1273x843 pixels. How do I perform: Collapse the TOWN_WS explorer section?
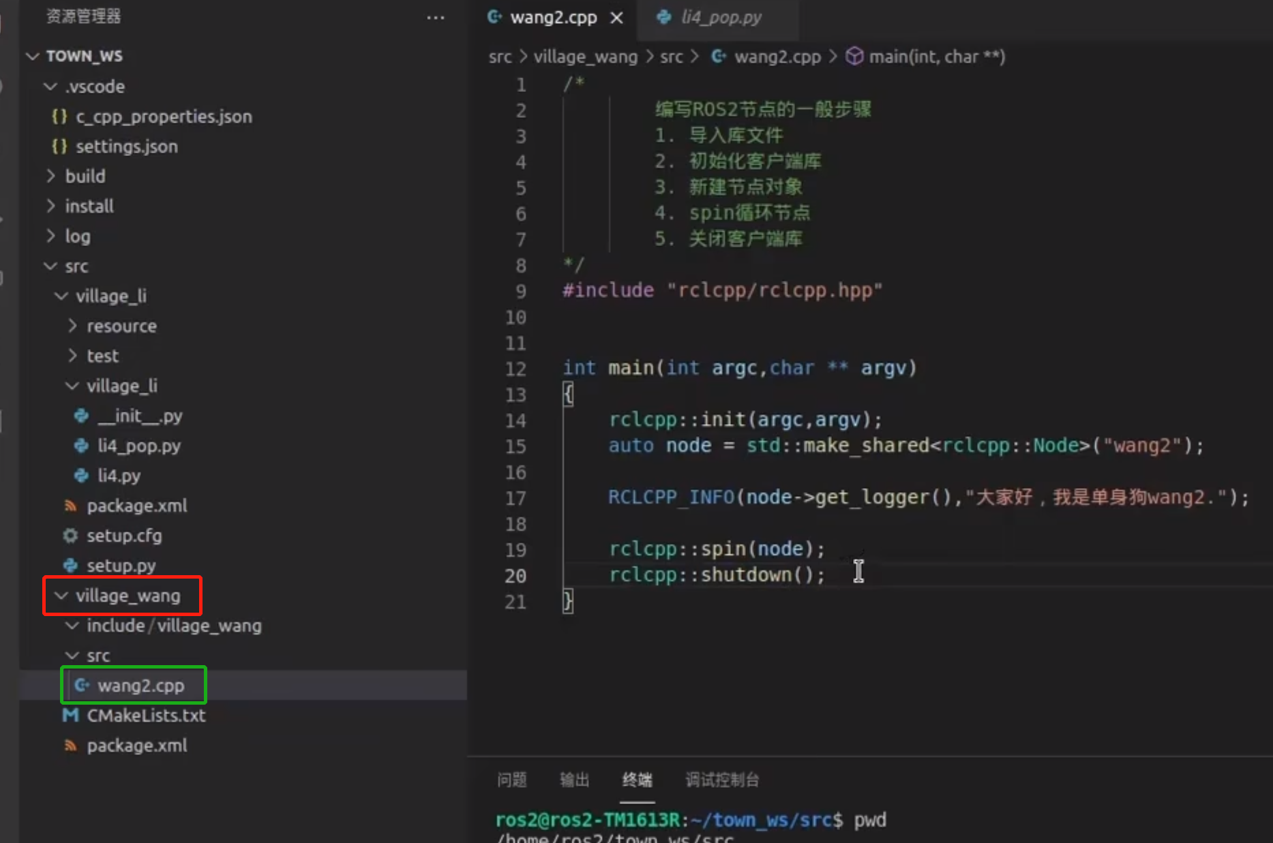31,56
